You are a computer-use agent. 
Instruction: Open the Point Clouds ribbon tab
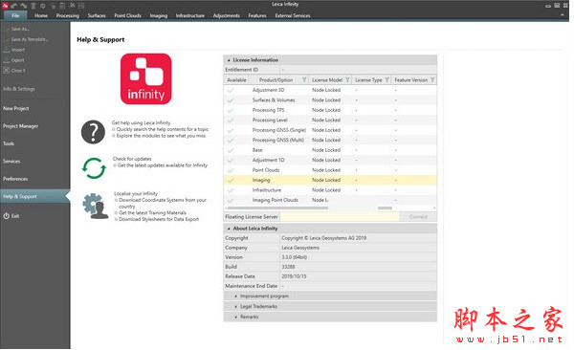(127, 15)
